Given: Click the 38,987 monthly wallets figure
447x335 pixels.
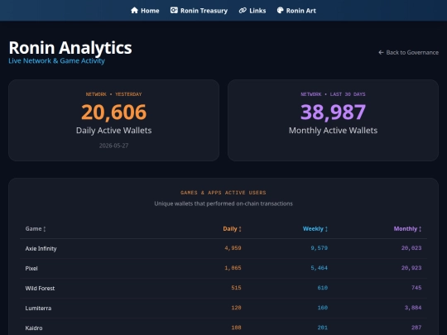Looking at the screenshot, I should coord(333,112).
